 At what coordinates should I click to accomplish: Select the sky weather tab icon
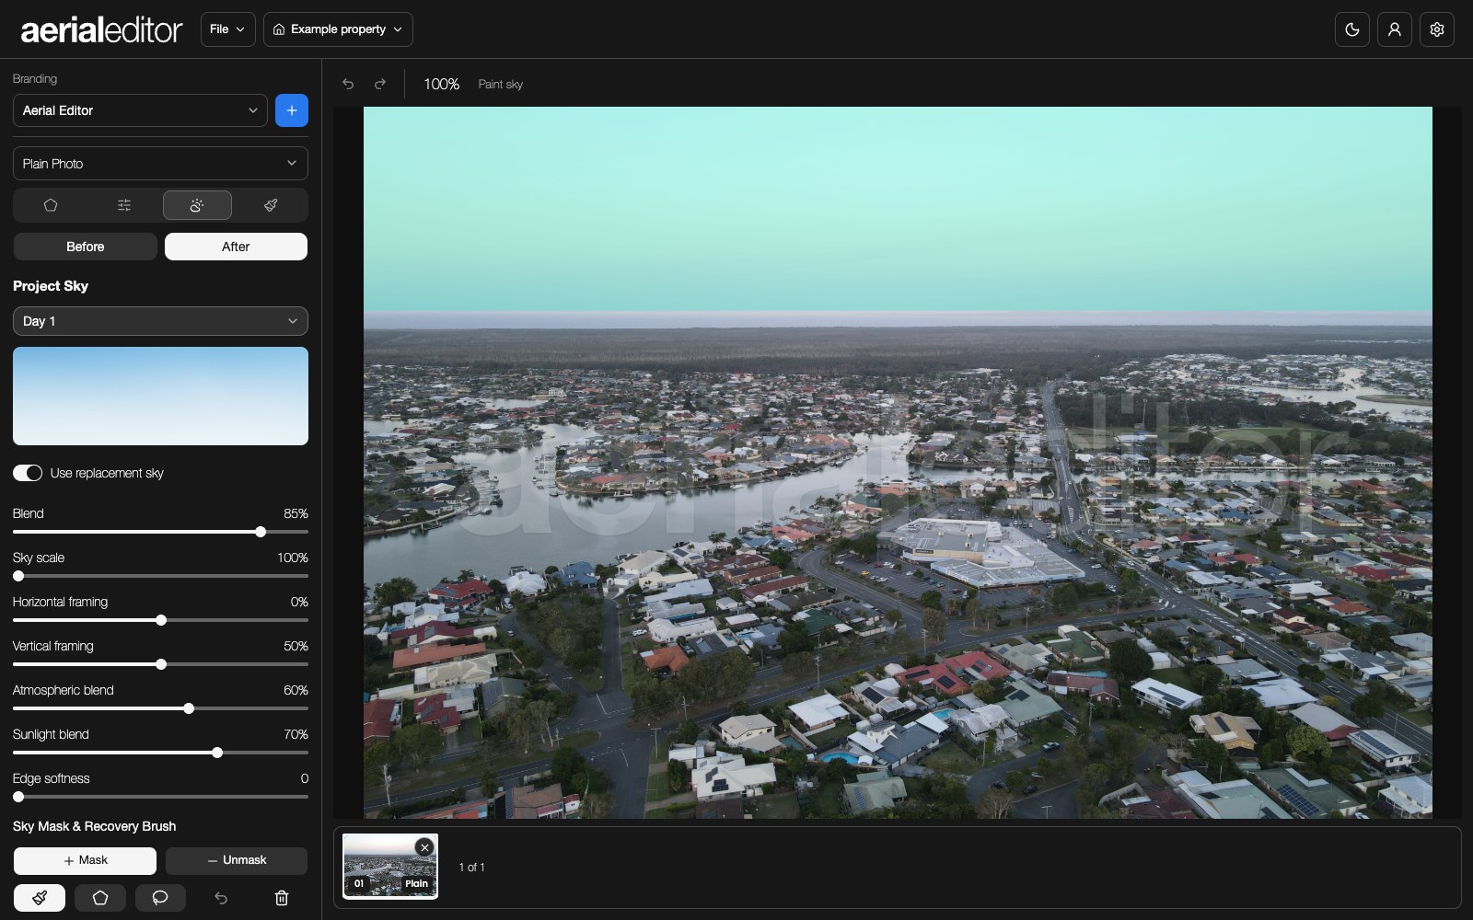197,205
